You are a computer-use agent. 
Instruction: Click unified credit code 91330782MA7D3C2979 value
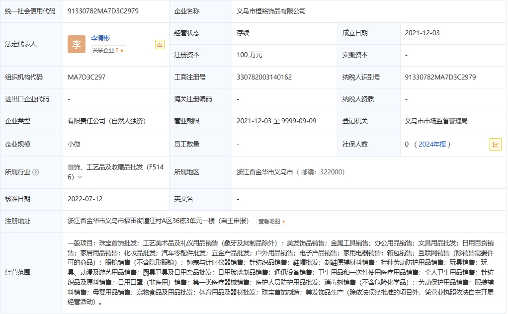coord(103,11)
